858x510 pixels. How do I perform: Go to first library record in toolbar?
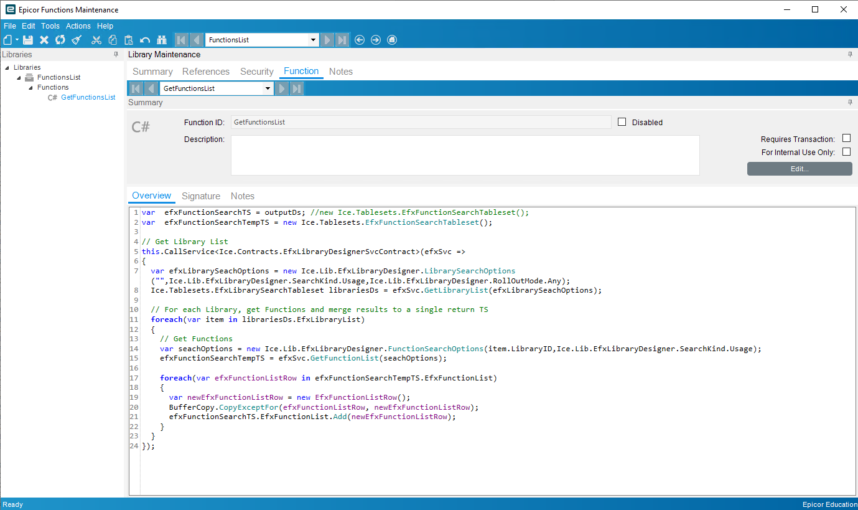click(x=181, y=40)
